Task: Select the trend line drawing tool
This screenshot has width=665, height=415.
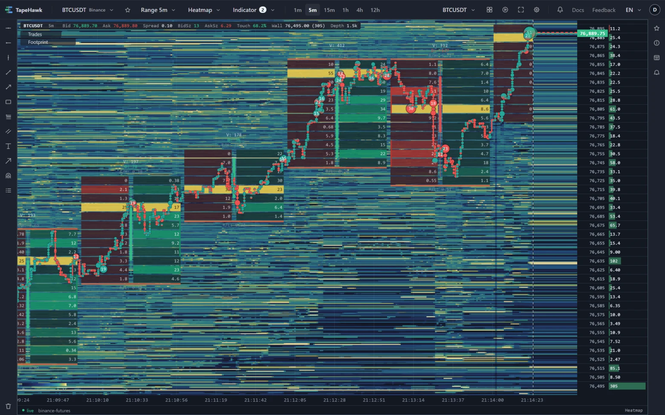Action: [8, 72]
